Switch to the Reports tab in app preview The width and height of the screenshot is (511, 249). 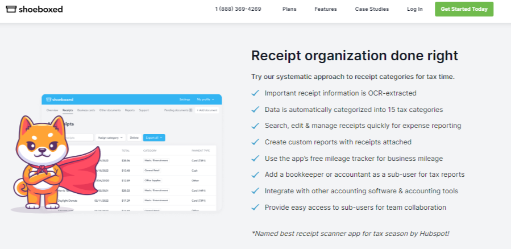click(130, 110)
